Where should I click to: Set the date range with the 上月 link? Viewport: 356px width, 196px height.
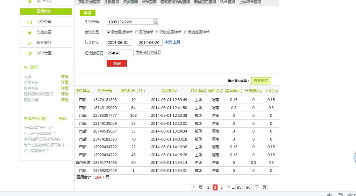coord(177,42)
